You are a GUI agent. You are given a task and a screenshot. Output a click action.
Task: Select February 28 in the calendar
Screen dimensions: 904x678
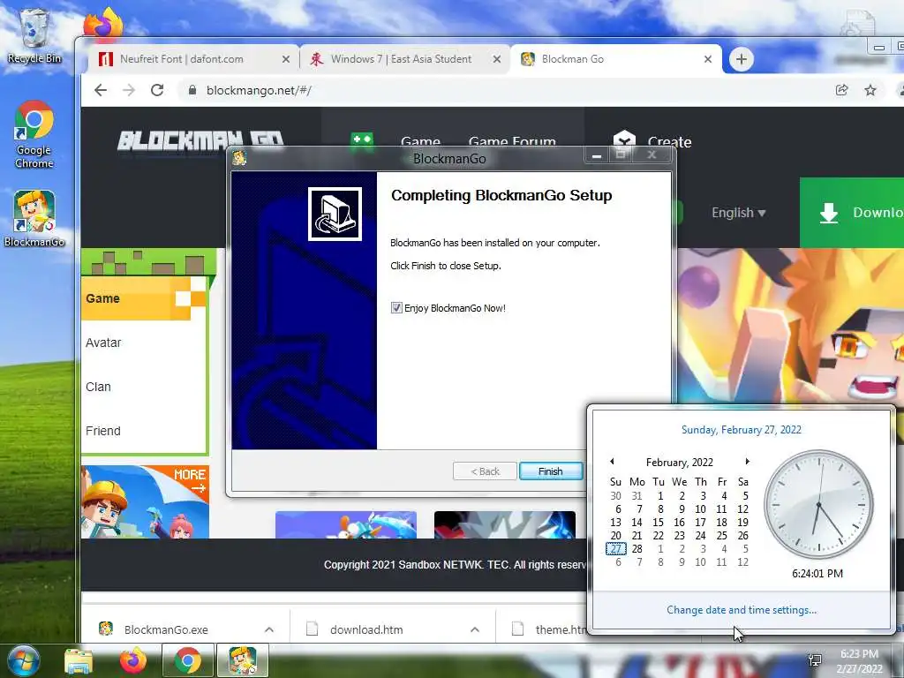(637, 549)
